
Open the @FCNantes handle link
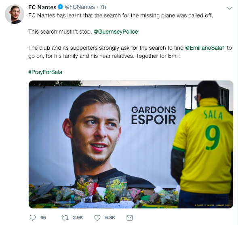pos(80,7)
